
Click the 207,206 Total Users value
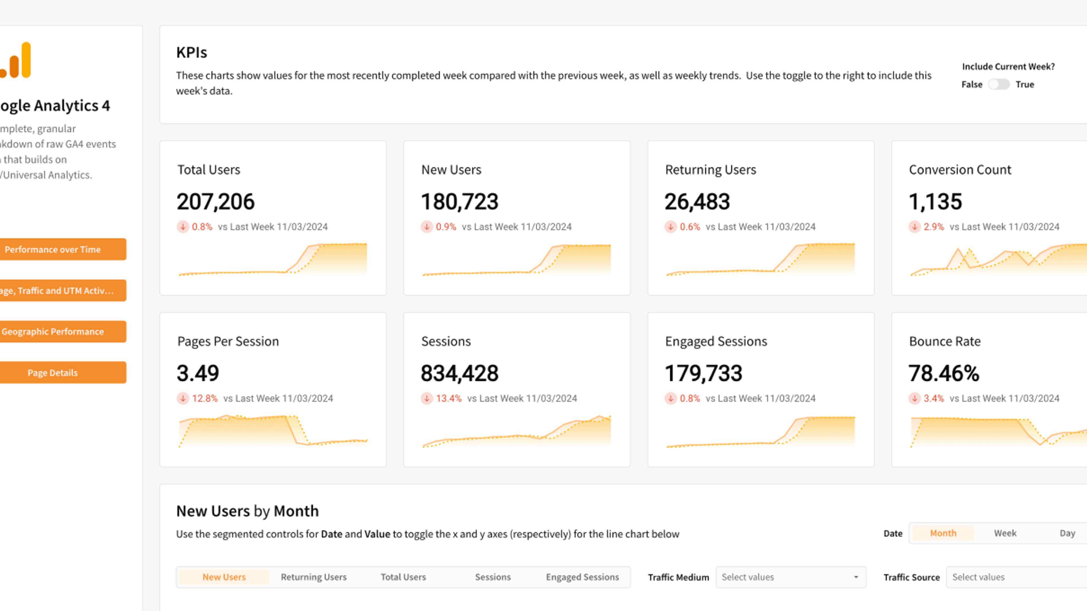[216, 202]
